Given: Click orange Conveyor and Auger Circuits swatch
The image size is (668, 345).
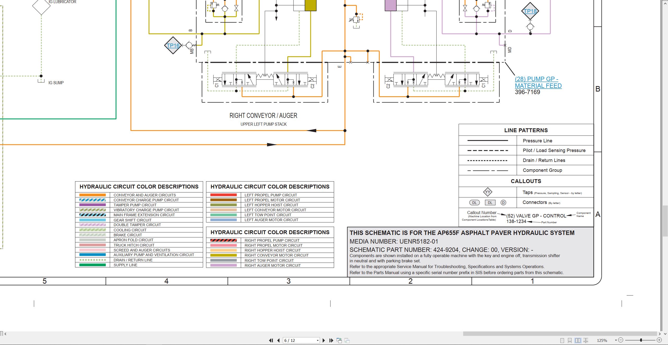Looking at the screenshot, I should click(x=93, y=195).
